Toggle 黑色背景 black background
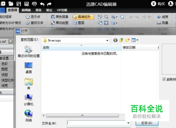Screen dimensions: 176x128 (60, 17)
